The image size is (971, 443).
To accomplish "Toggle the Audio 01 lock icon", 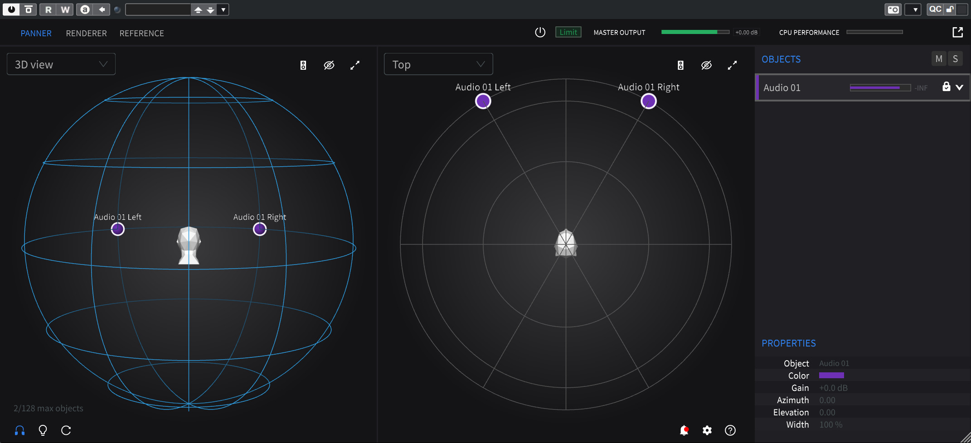I will 946,87.
